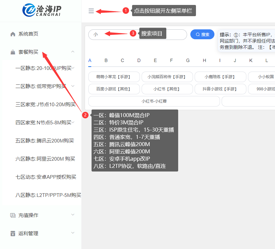Click the recharge icon beside 充值操作

coord(13,215)
